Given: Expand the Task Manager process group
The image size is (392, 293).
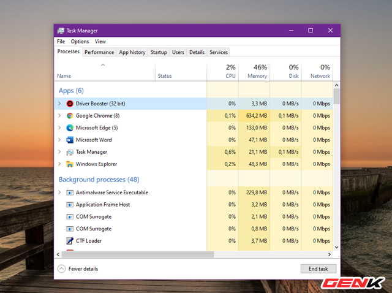Looking at the screenshot, I should (x=59, y=151).
